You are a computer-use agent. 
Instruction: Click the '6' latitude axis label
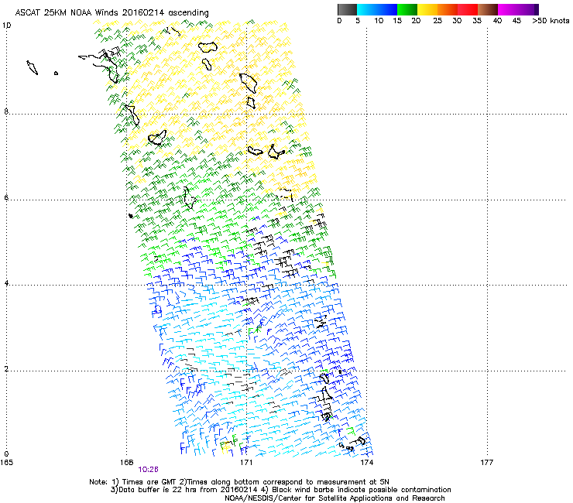[x=6, y=197]
